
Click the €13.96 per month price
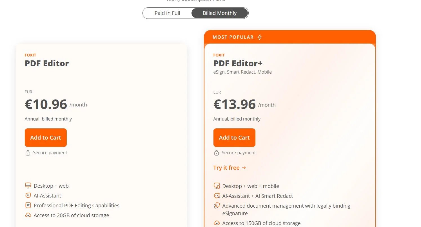pos(235,105)
